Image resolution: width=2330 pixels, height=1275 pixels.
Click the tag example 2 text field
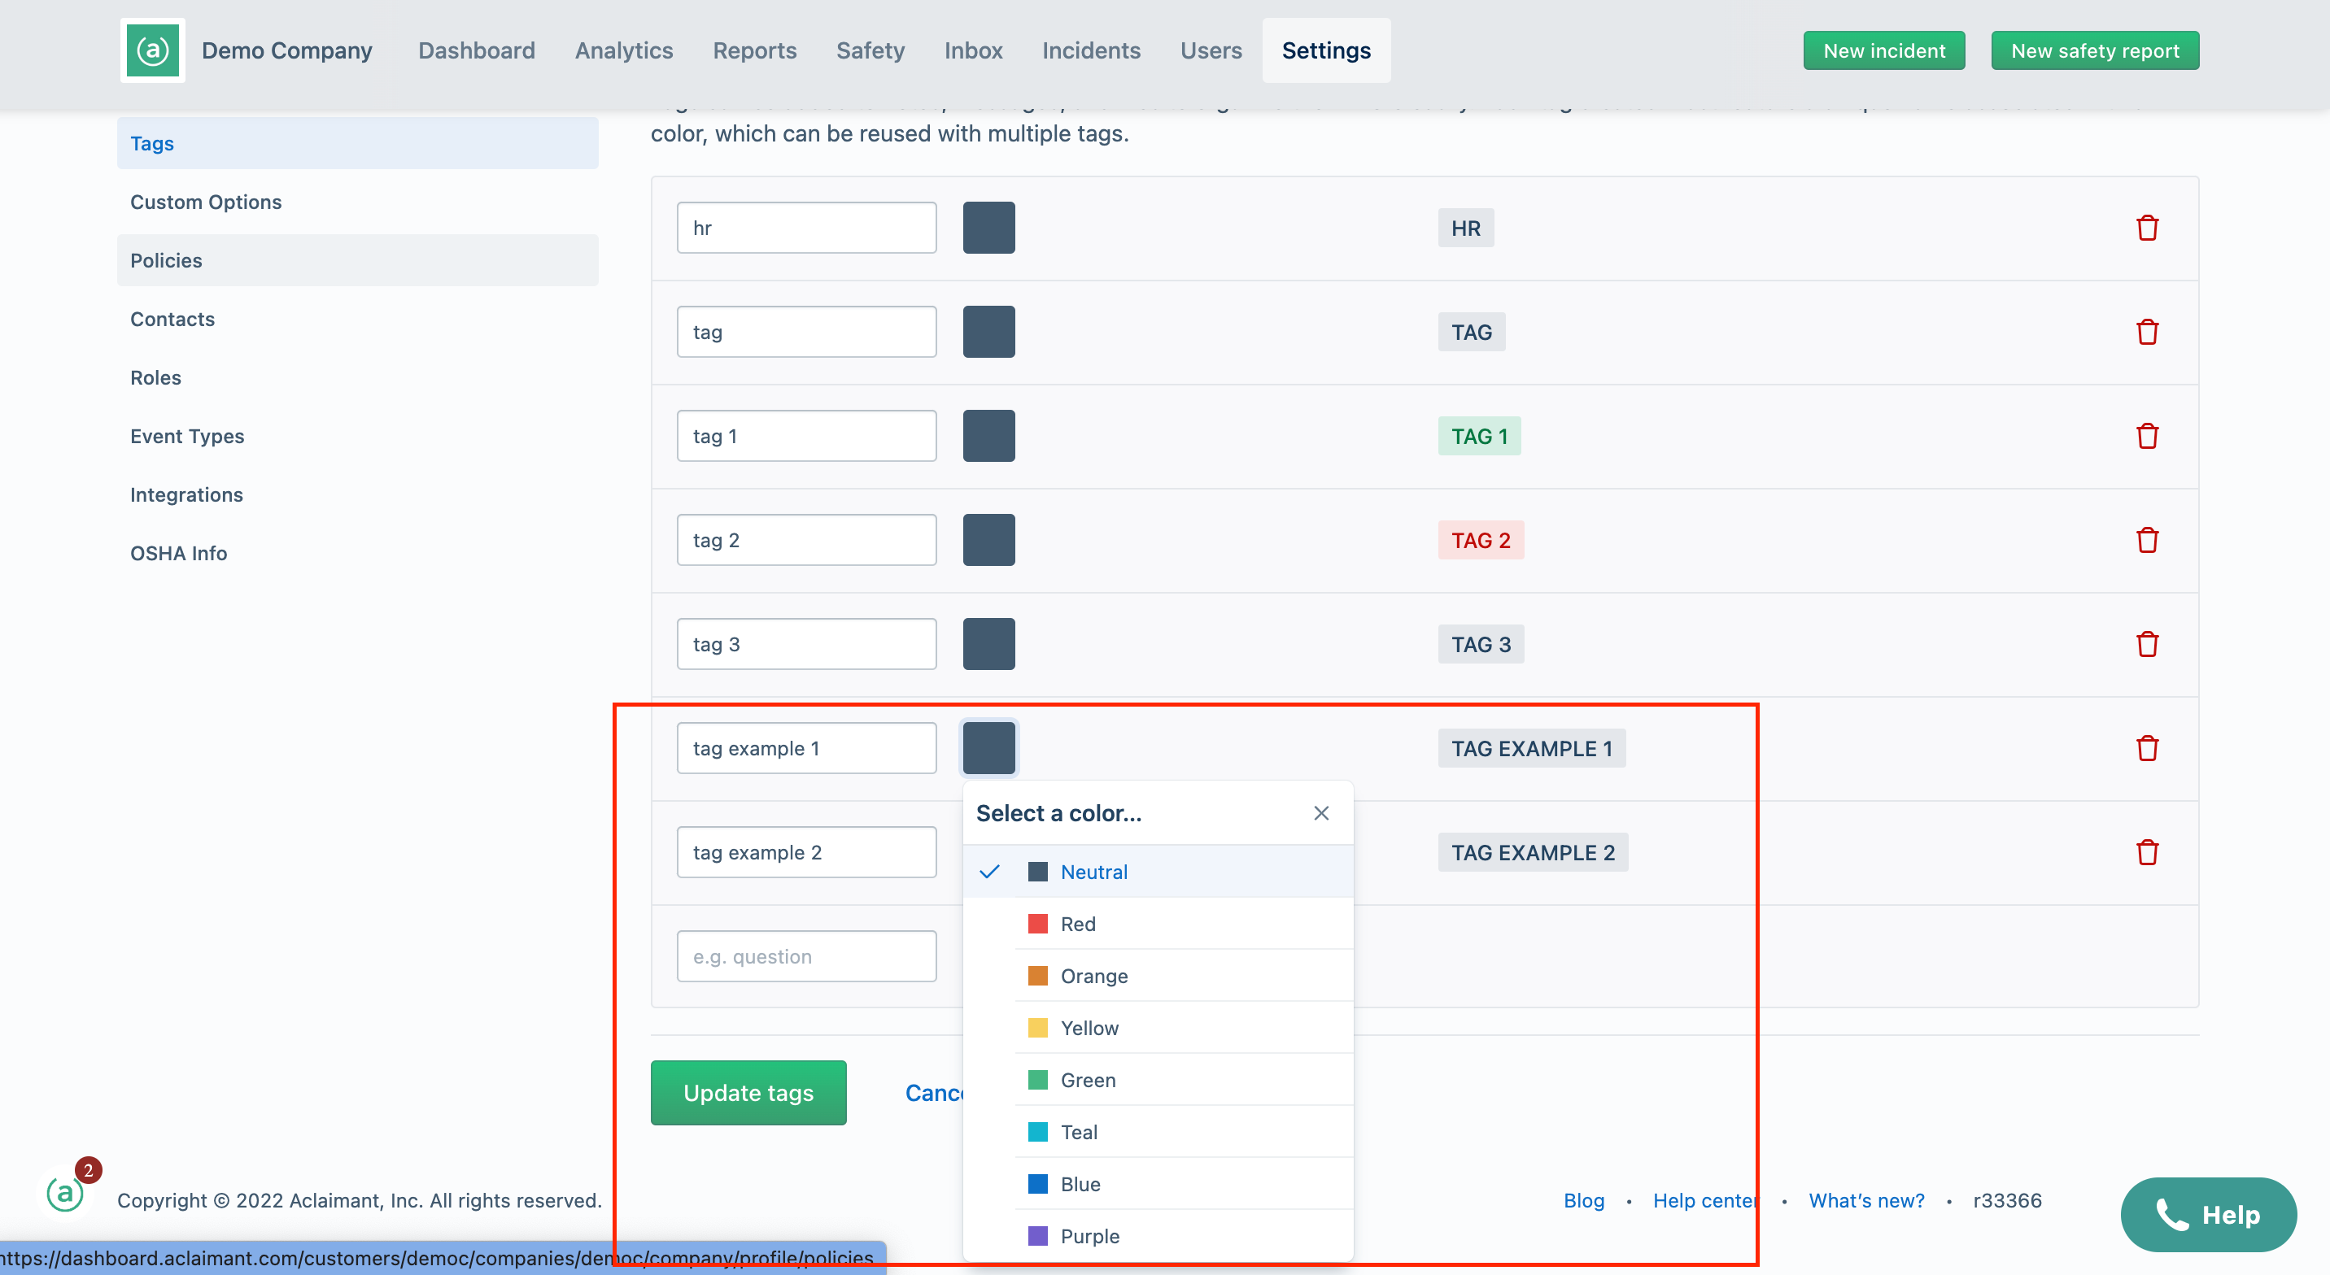(806, 852)
